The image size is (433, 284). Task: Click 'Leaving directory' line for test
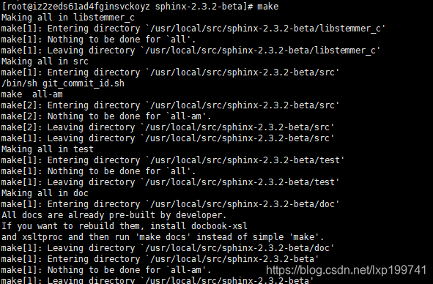(170, 182)
